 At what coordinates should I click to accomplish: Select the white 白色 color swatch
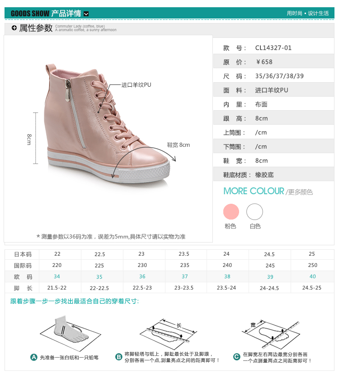pyautogui.click(x=254, y=212)
